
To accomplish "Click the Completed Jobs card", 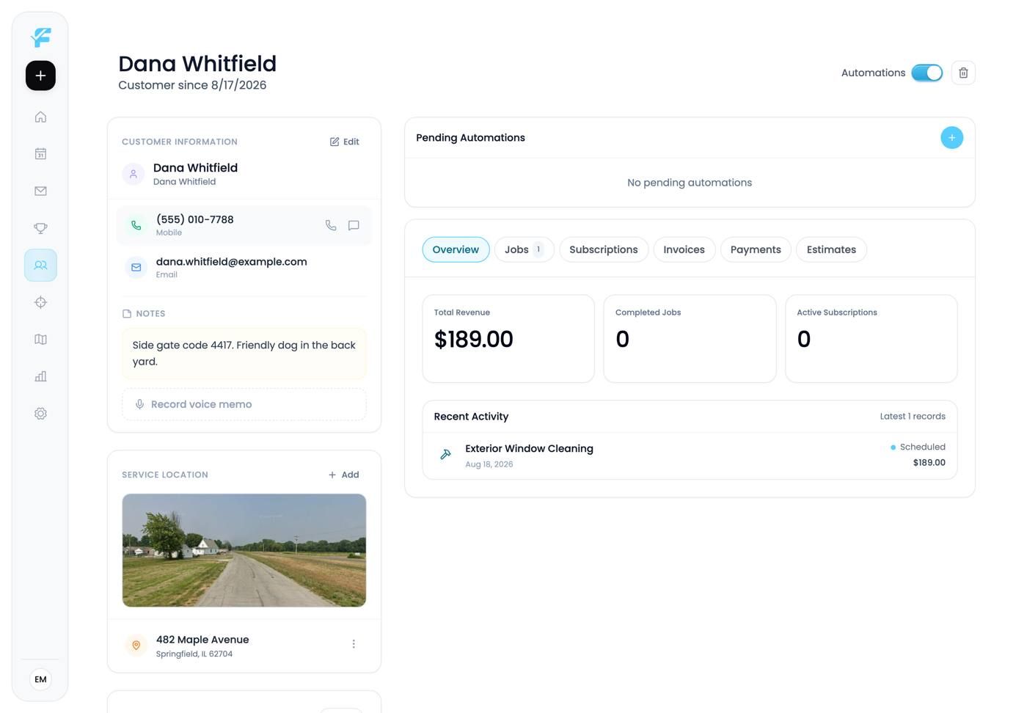I will [x=690, y=339].
